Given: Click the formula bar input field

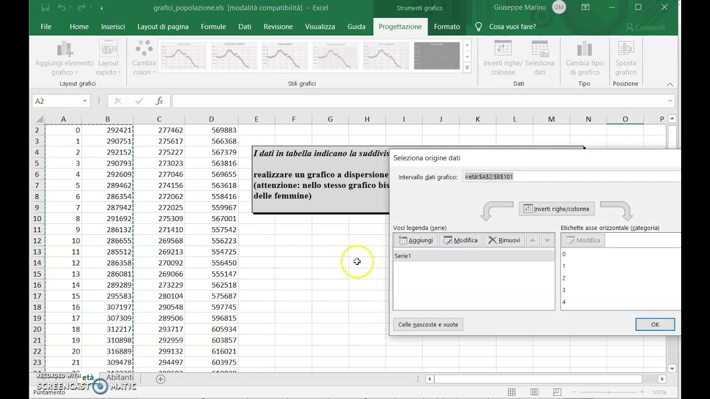Looking at the screenshot, I should pyautogui.click(x=419, y=101).
